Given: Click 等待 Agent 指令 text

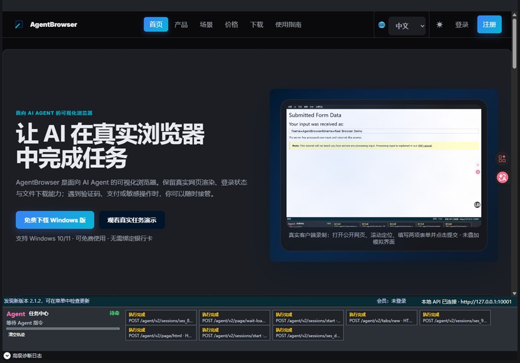Looking at the screenshot, I should (x=25, y=323).
